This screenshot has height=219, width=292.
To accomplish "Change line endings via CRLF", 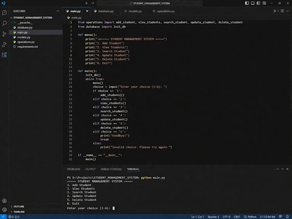I will [x=237, y=217].
